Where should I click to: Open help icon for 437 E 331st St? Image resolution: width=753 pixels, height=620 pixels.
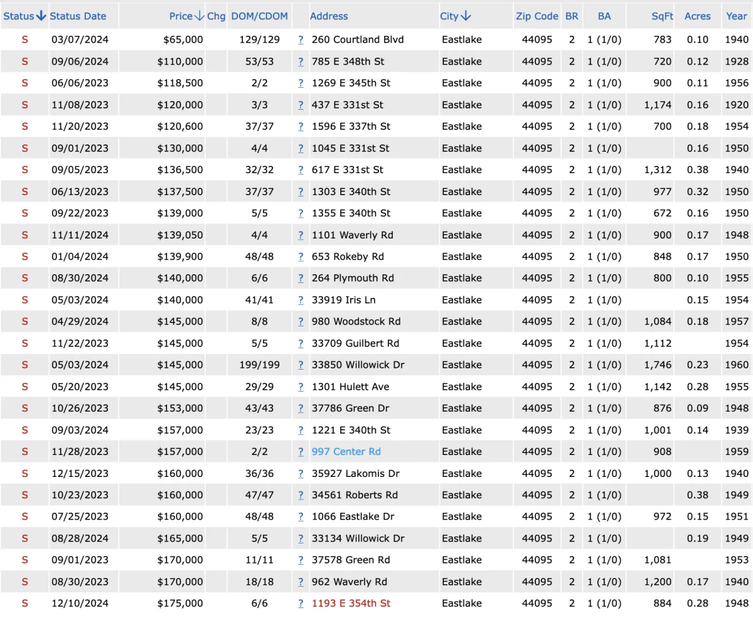pyautogui.click(x=301, y=105)
